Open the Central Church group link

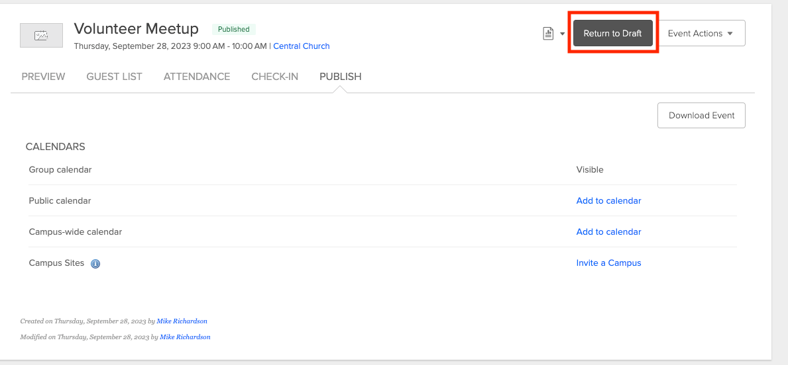[302, 46]
